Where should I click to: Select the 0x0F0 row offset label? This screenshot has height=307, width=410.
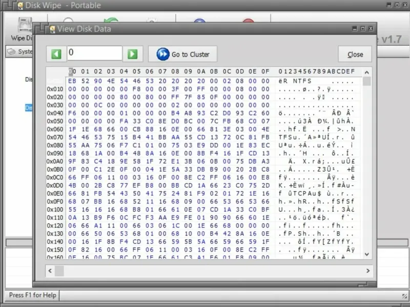click(55, 202)
